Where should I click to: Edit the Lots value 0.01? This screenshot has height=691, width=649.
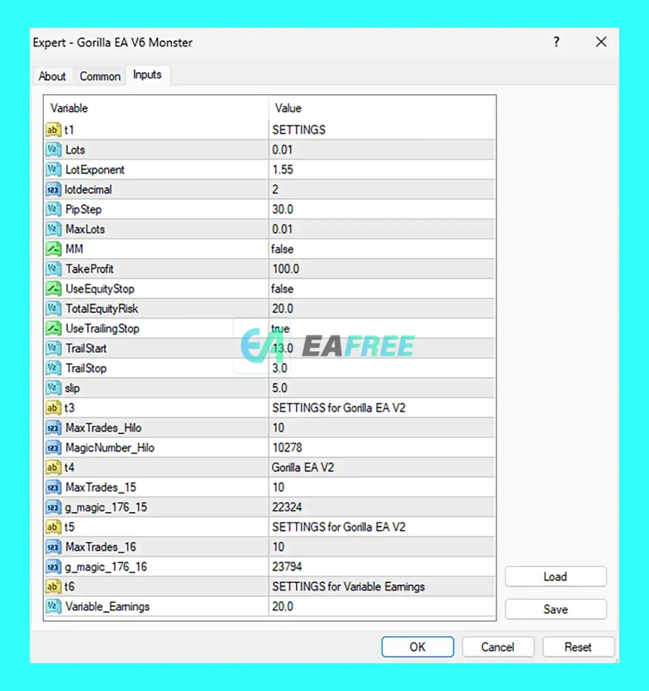click(382, 150)
